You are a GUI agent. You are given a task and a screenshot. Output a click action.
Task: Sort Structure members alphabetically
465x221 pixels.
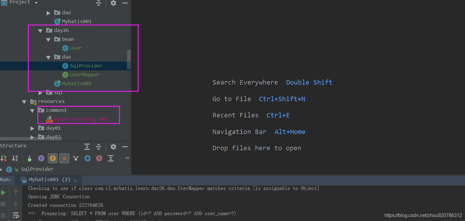pos(15,158)
